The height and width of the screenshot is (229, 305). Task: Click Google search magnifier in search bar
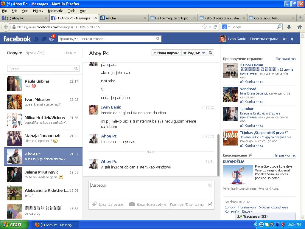pyautogui.click(x=279, y=27)
